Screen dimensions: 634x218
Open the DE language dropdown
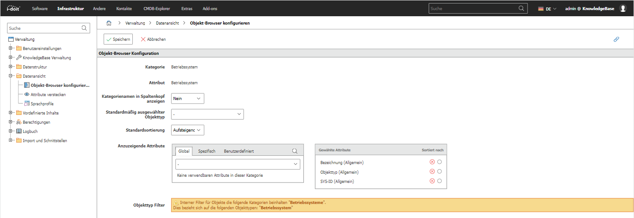coord(547,9)
